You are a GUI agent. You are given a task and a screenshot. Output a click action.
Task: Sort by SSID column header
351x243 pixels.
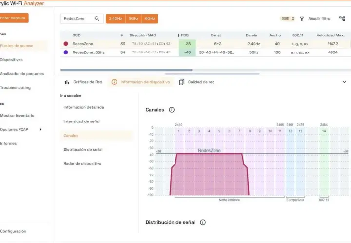click(x=77, y=35)
